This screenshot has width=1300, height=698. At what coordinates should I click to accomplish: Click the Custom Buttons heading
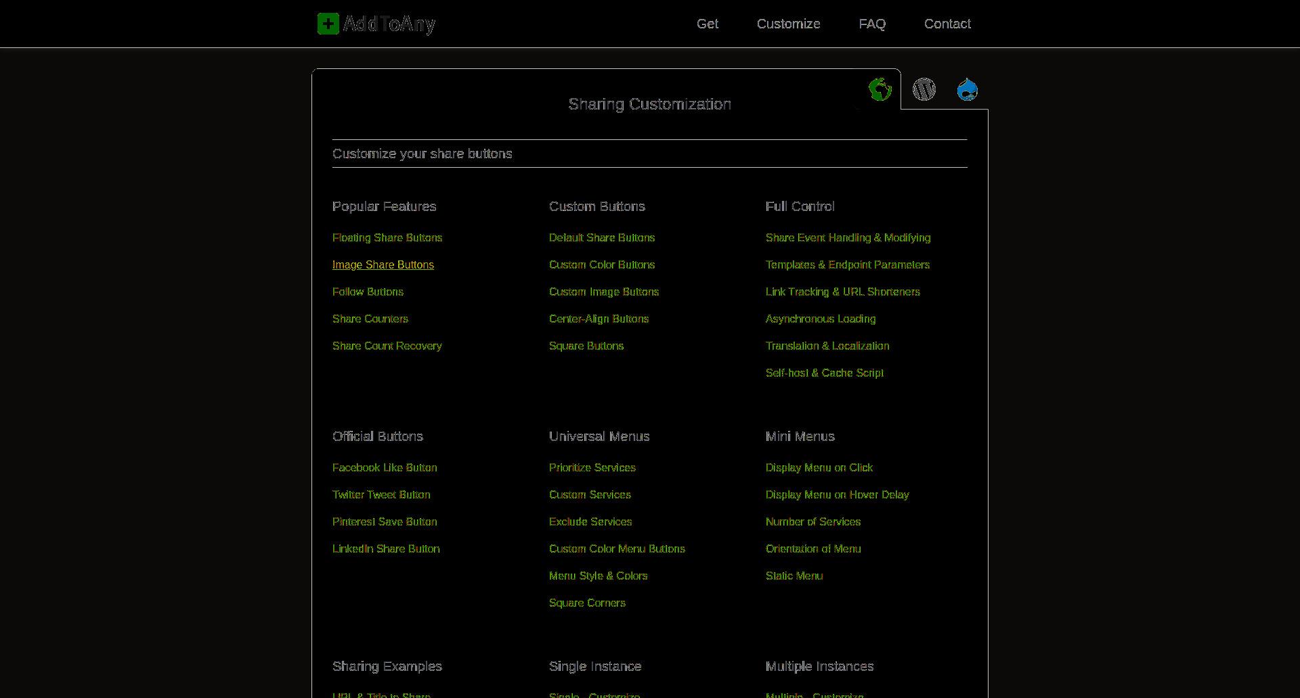[x=597, y=206]
